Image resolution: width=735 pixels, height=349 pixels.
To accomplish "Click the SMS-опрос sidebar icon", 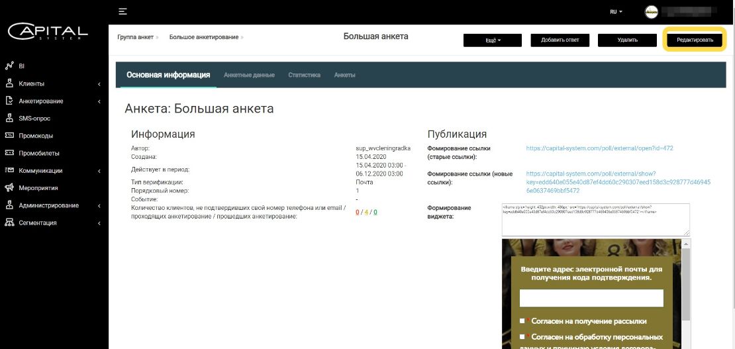I will [9, 118].
